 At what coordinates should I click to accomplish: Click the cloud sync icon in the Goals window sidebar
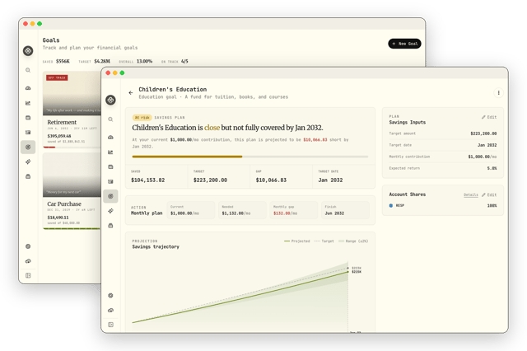(28, 261)
